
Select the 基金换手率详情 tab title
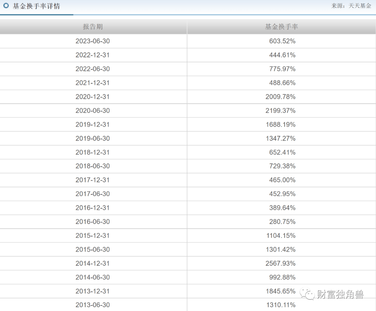pyautogui.click(x=36, y=6)
